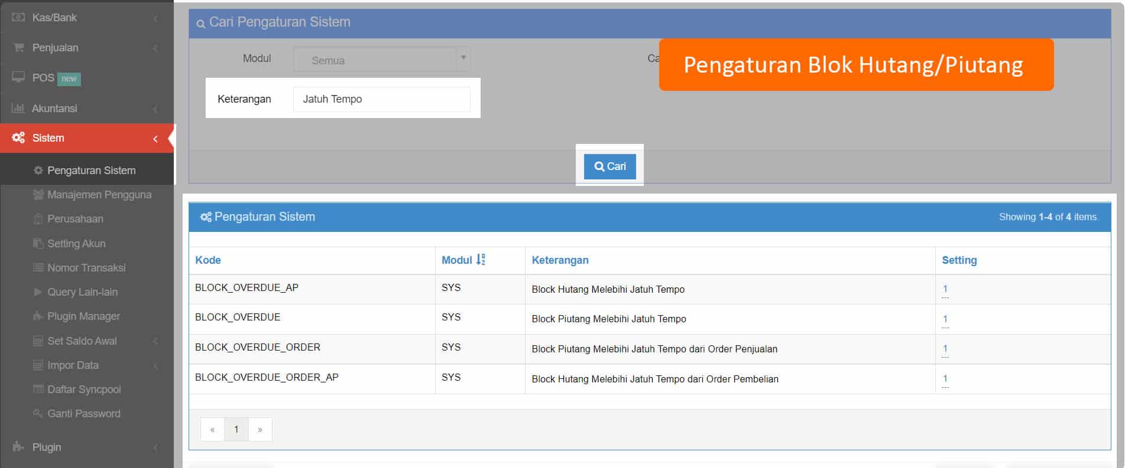The height and width of the screenshot is (468, 1125).
Task: Click the Nomor Transaksi list icon
Action: coord(38,268)
